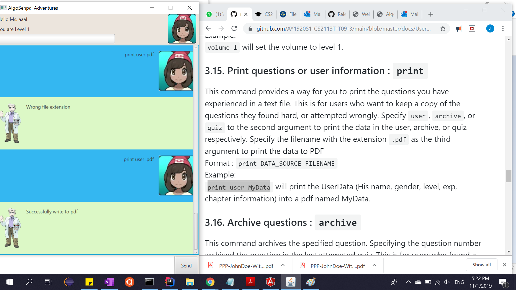The height and width of the screenshot is (290, 516).
Task: Open the Chrome three-dot menu
Action: 503,28
